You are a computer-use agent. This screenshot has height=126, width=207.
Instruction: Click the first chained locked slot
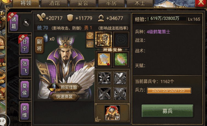click(104, 78)
